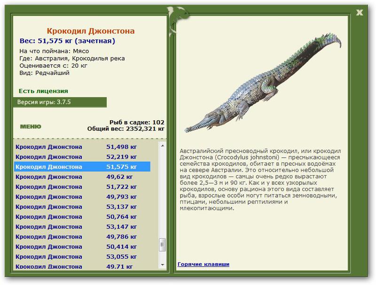Screen dimensions: 376x285
Task: Choose the 49,62 кг catch in list
Action: tap(82, 177)
